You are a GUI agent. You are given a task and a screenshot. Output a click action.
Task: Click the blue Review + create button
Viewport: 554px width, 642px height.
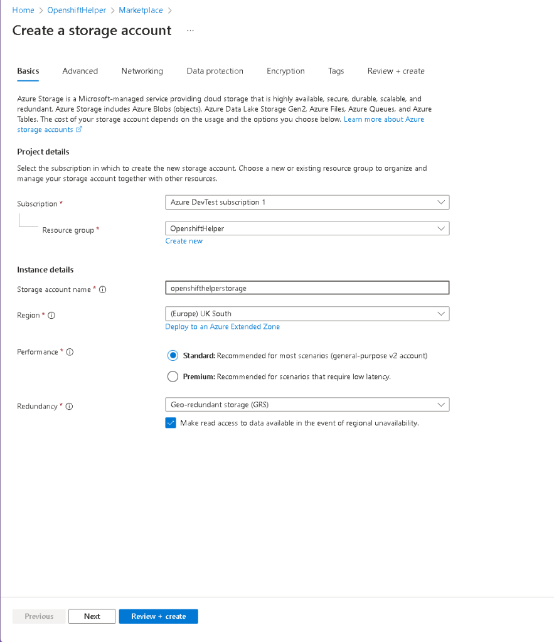tap(159, 616)
